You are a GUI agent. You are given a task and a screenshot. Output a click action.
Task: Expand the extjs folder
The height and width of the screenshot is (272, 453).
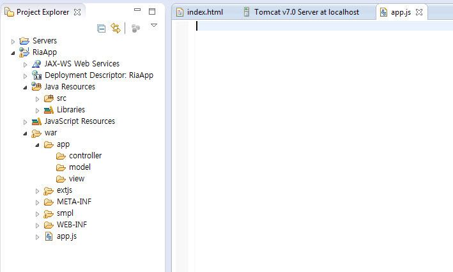[x=37, y=191]
